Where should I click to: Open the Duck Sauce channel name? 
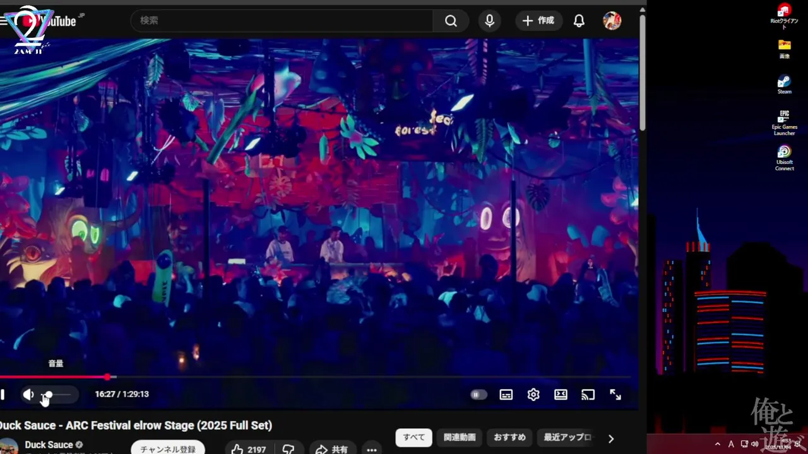49,445
